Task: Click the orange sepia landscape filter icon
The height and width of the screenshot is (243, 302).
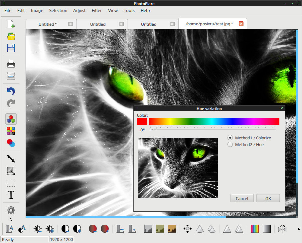Action: tap(172, 229)
